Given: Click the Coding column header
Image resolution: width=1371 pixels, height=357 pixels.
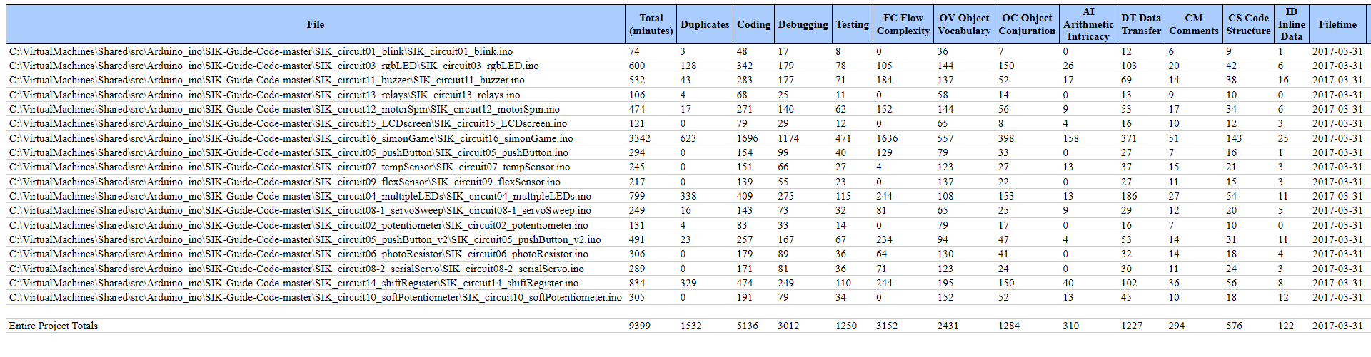Looking at the screenshot, I should point(753,24).
